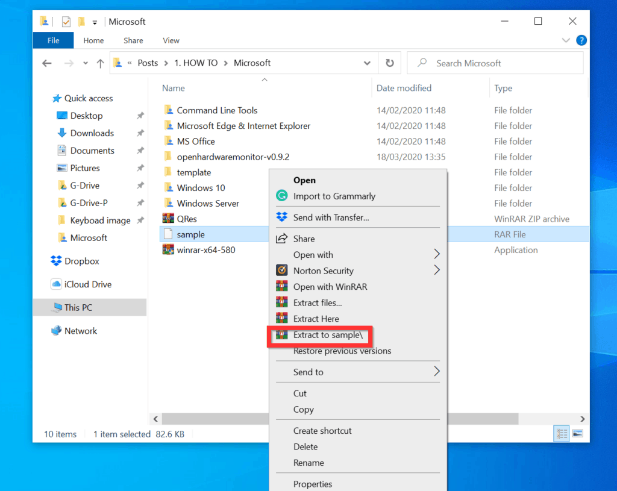This screenshot has width=617, height=491.
Task: Open the address bar history dropdown
Action: click(x=367, y=63)
